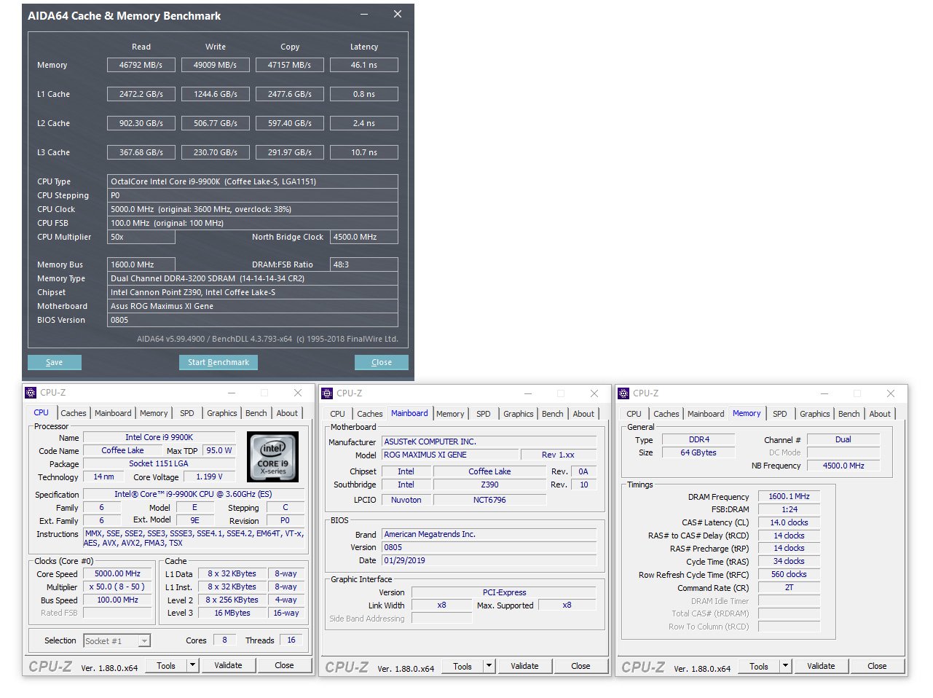Expand Tools dropdown arrow in CPU-Z Memory window
Image resolution: width=933 pixels, height=698 pixels.
785,666
